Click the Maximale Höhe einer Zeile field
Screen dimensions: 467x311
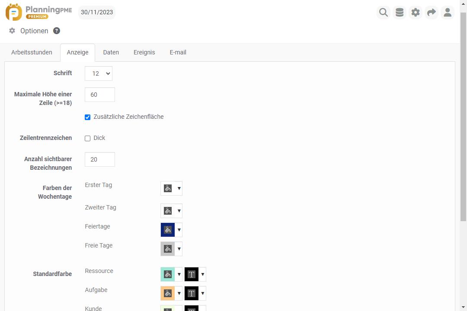coord(100,95)
